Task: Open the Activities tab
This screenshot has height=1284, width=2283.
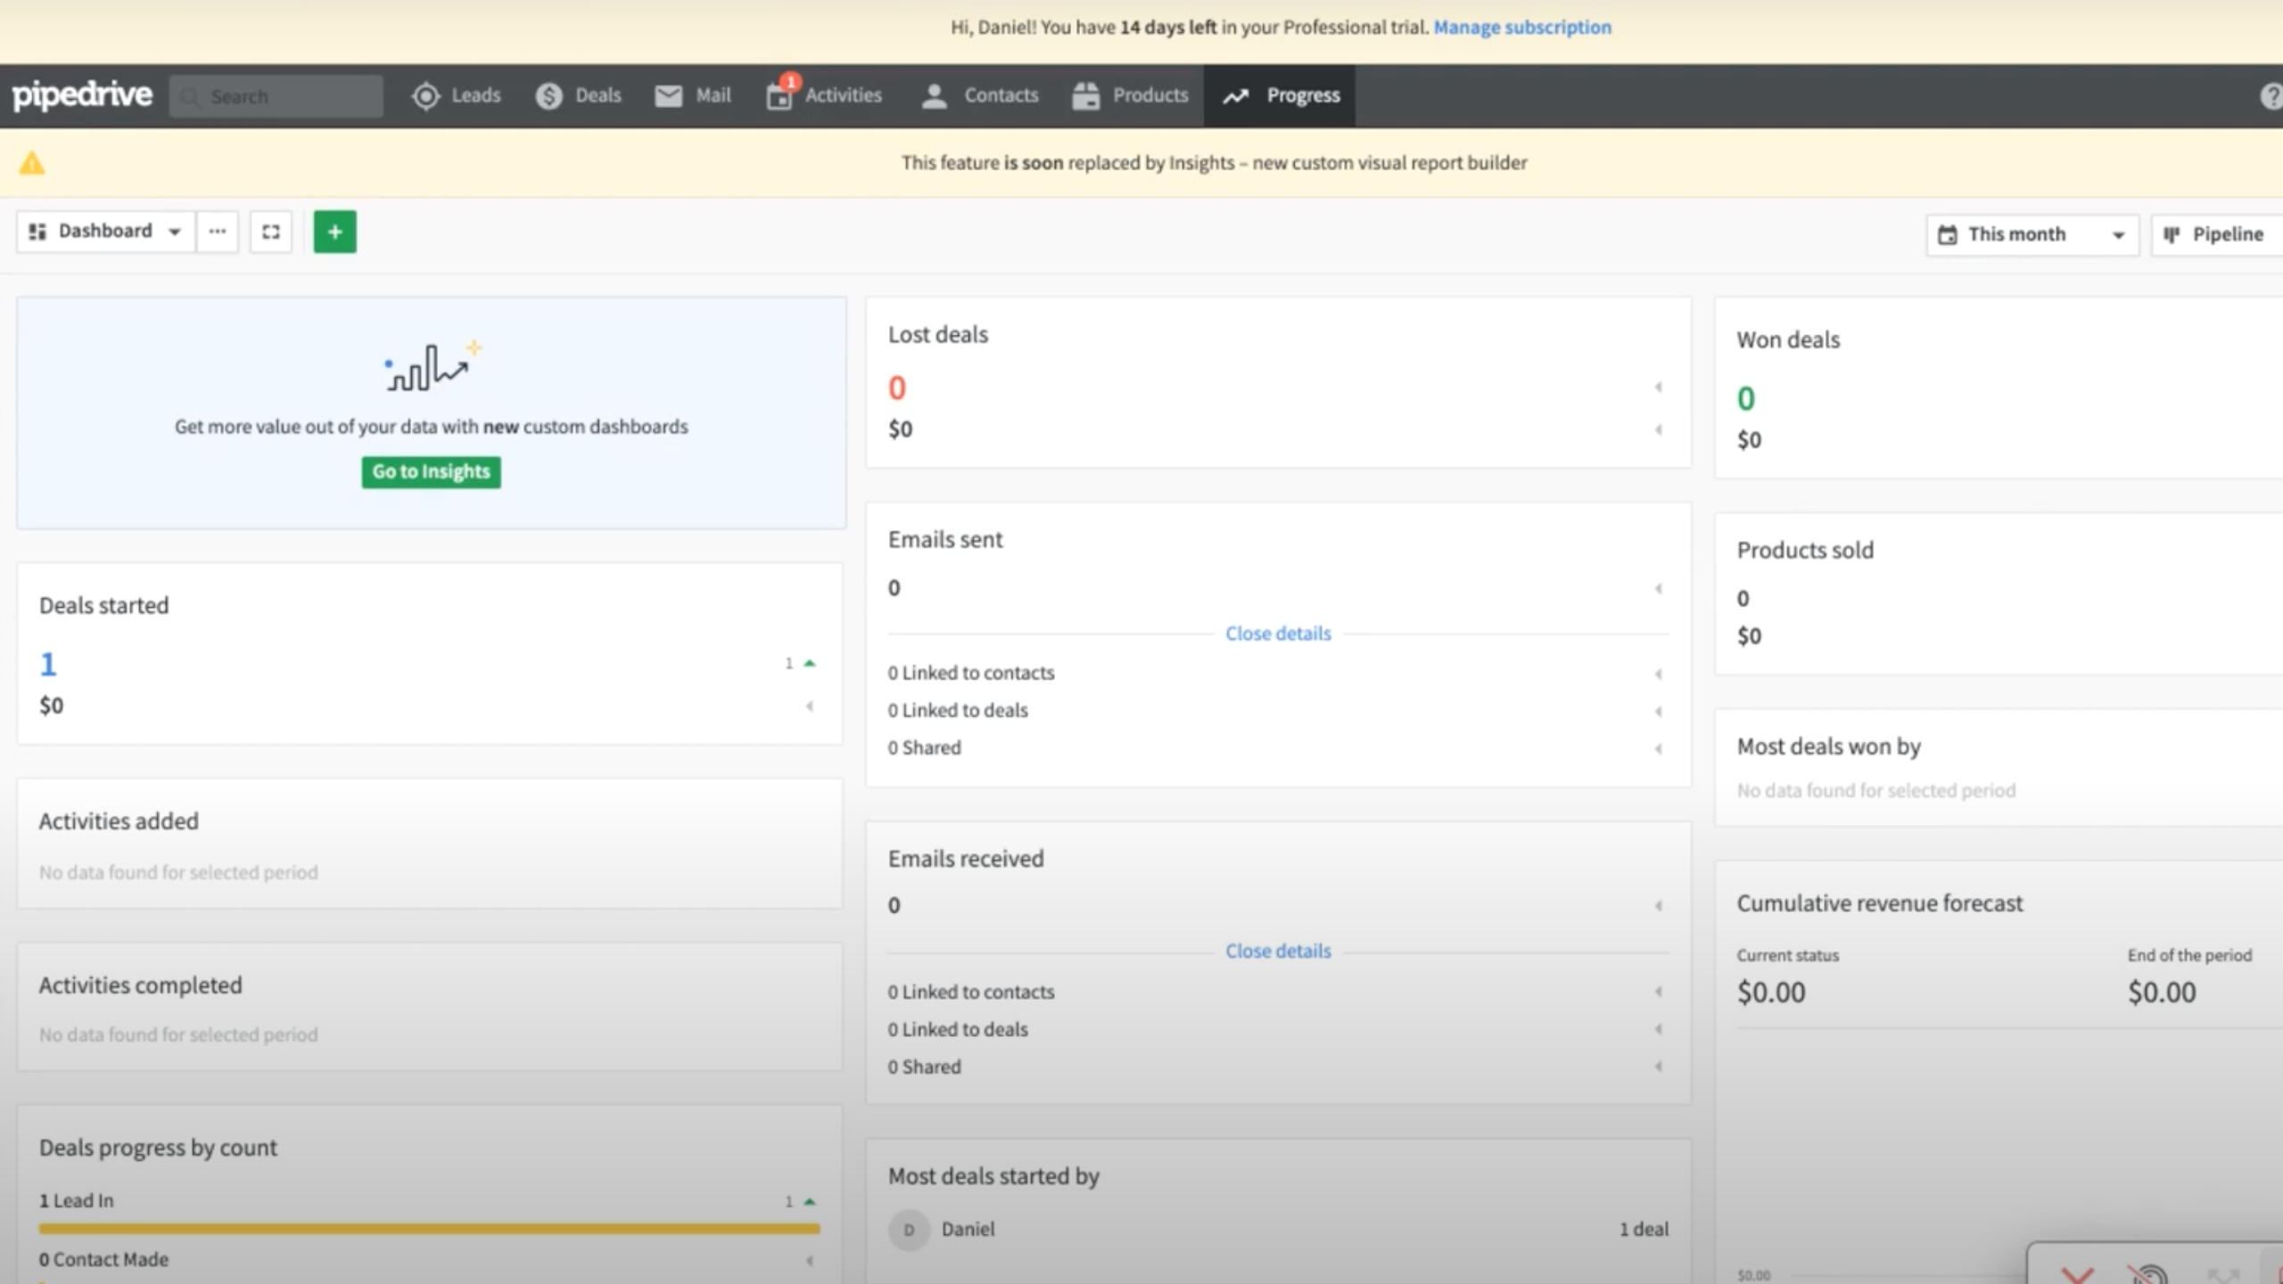Action: point(824,95)
